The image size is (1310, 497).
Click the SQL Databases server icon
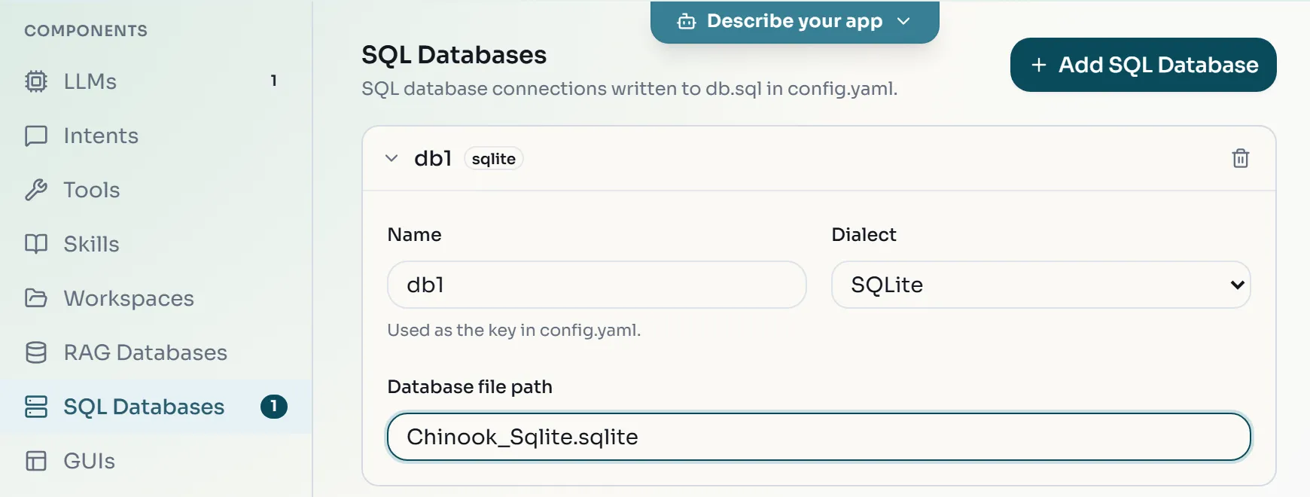pyautogui.click(x=35, y=407)
